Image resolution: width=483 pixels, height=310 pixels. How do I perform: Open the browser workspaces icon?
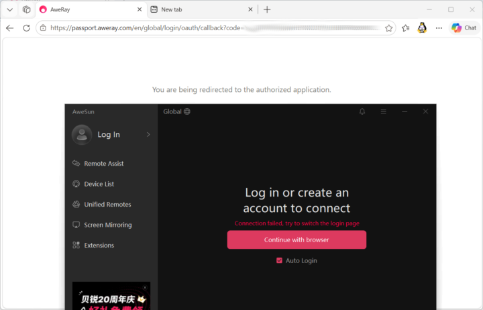pyautogui.click(x=26, y=9)
